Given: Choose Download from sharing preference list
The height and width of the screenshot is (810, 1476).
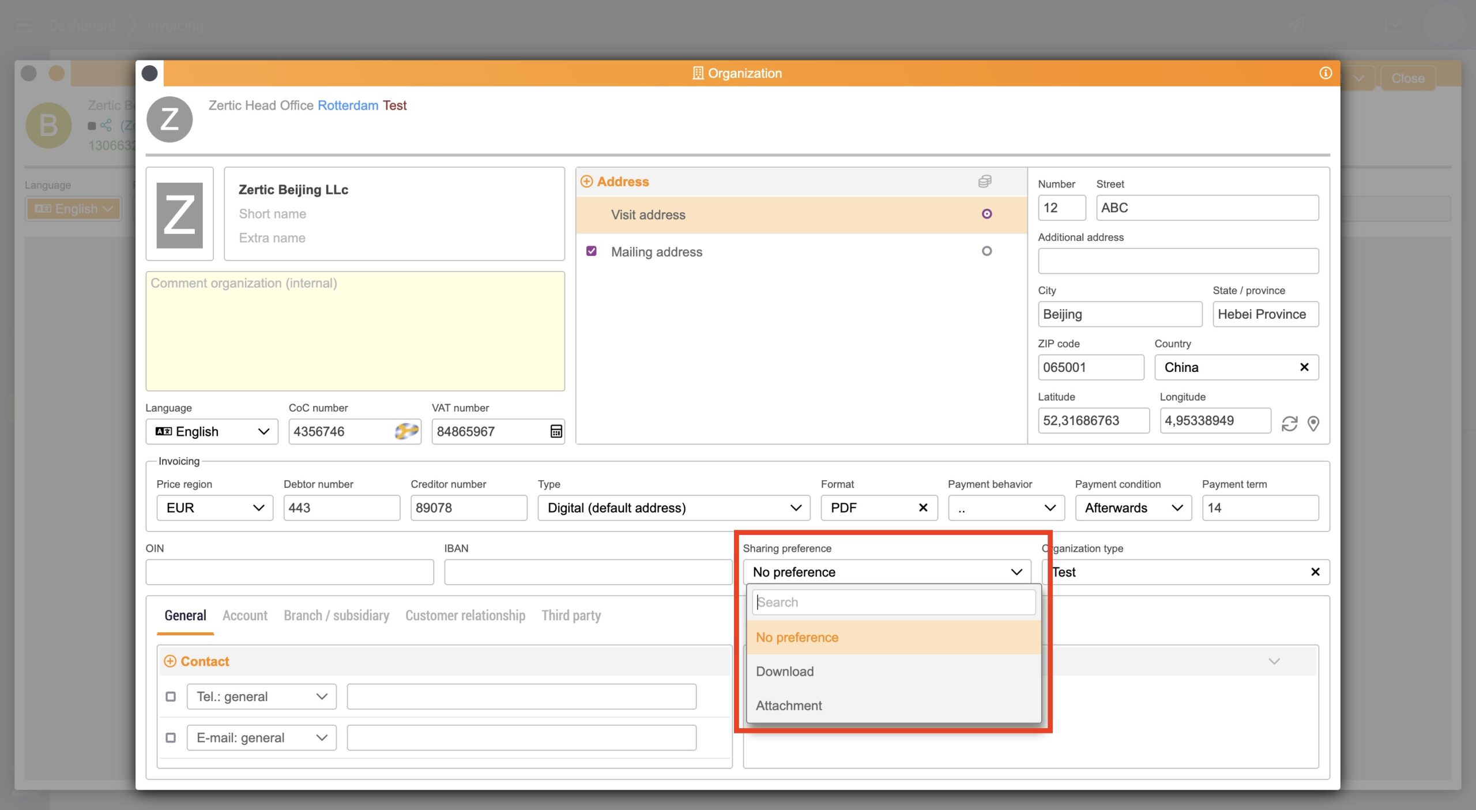Looking at the screenshot, I should [785, 672].
